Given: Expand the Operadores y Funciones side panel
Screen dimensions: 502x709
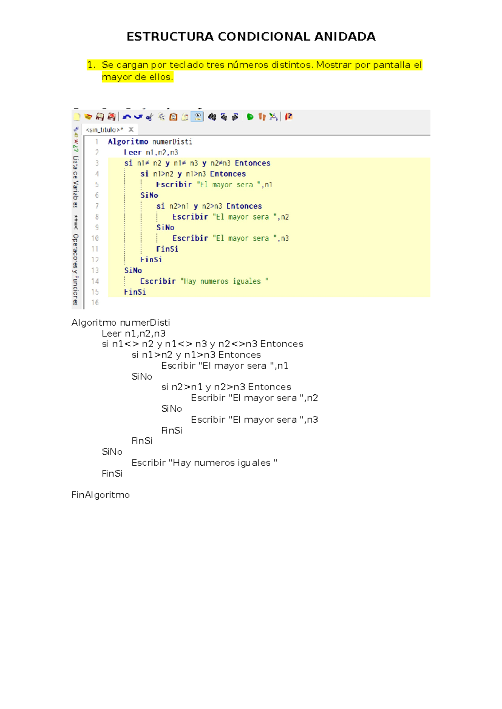Looking at the screenshot, I should 76,268.
